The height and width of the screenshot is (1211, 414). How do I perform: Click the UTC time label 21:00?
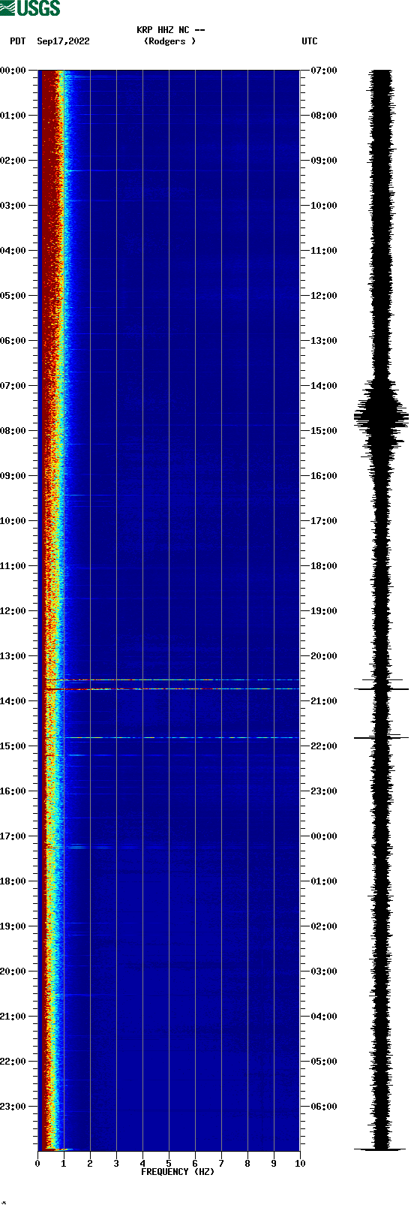(x=324, y=701)
